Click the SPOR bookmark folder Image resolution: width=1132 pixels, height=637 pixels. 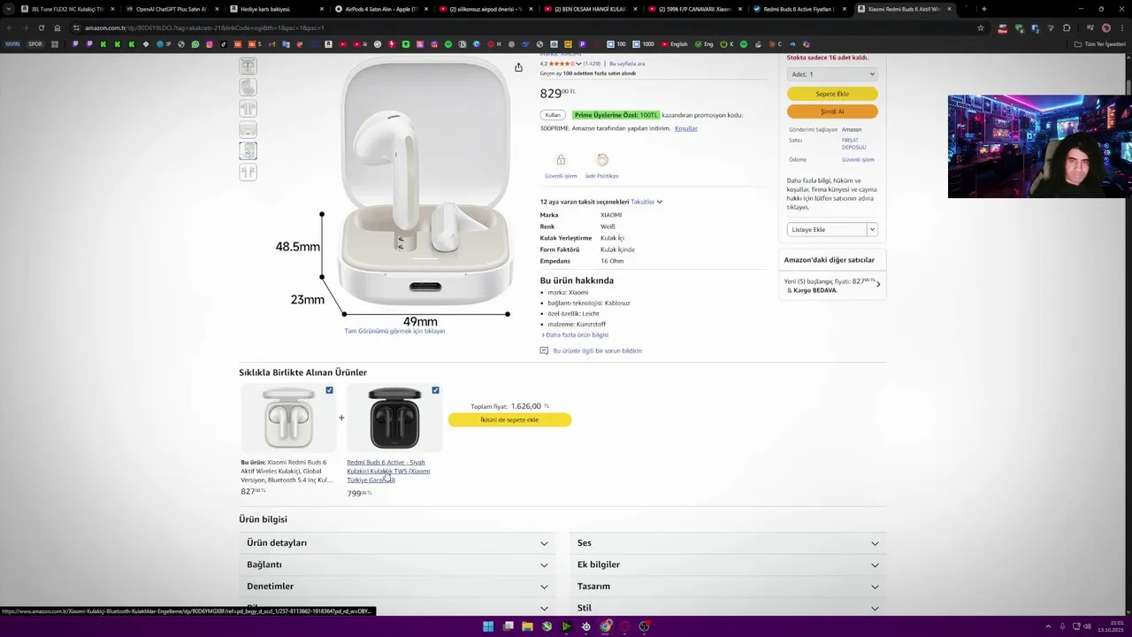[35, 44]
